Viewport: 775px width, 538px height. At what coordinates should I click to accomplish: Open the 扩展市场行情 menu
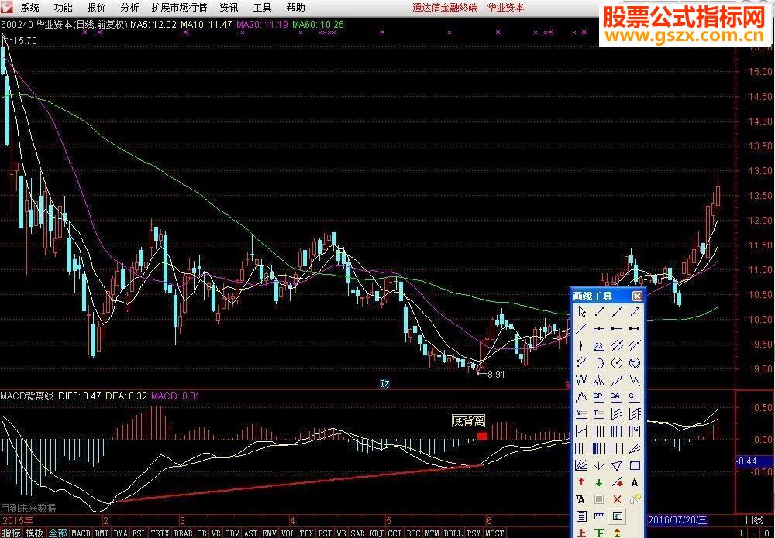[x=179, y=8]
